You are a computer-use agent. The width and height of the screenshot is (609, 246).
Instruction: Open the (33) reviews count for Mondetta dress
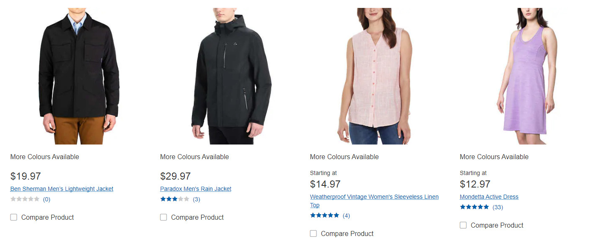pyautogui.click(x=498, y=207)
